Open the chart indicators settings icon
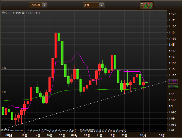Viewport: 182px width, 138px height. [147, 5]
